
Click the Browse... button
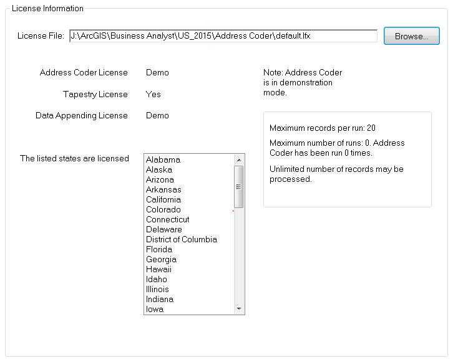pyautogui.click(x=411, y=36)
